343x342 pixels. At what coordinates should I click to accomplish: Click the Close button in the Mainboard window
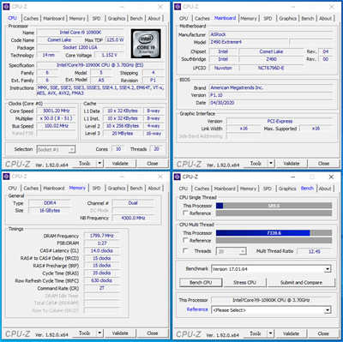[x=323, y=164]
